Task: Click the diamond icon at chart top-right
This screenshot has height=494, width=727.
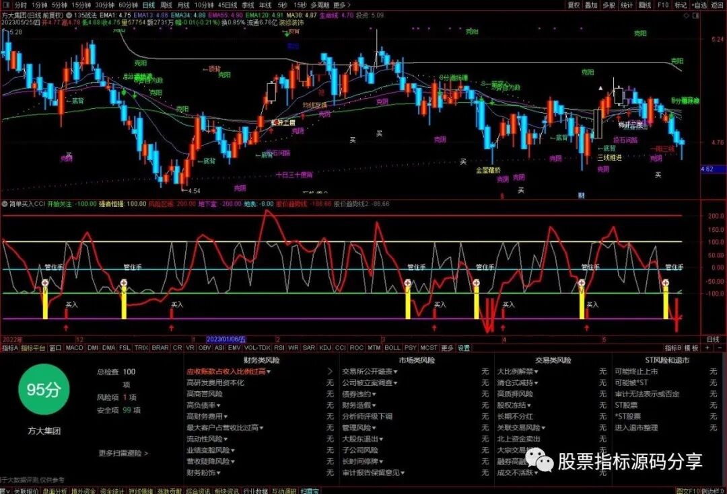Action: click(687, 15)
